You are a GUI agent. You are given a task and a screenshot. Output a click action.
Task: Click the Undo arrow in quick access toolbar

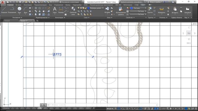pyautogui.click(x=51, y=2)
